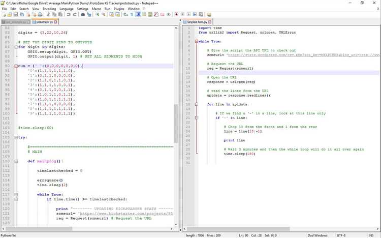
Task: Close the Simplest form.py tab
Action: point(210,22)
